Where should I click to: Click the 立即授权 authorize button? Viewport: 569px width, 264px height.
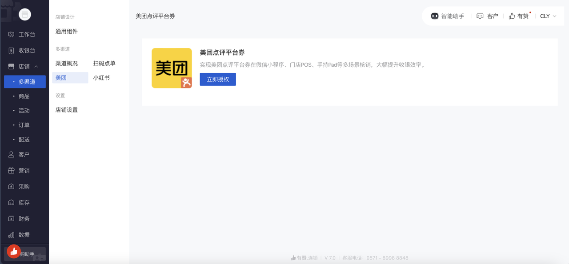click(x=218, y=79)
